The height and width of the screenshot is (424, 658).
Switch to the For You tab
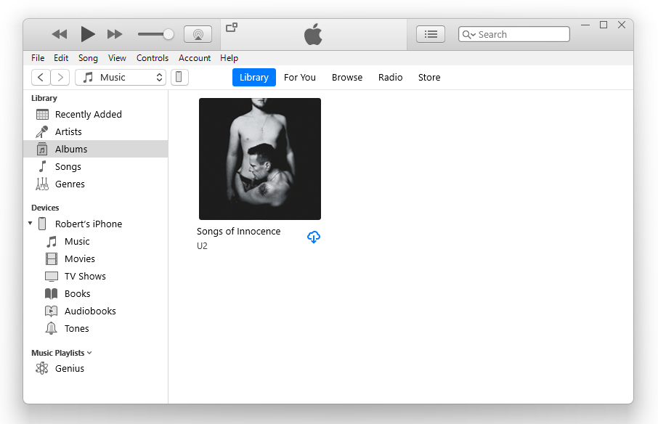[x=300, y=78]
